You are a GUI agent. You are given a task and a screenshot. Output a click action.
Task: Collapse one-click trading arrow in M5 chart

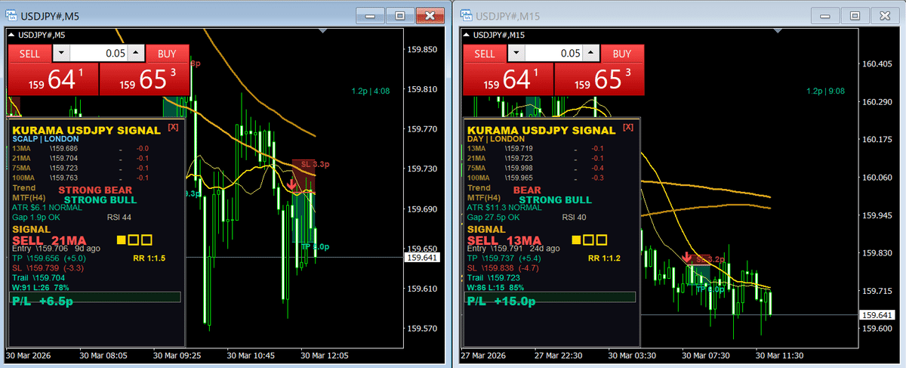pyautogui.click(x=11, y=35)
